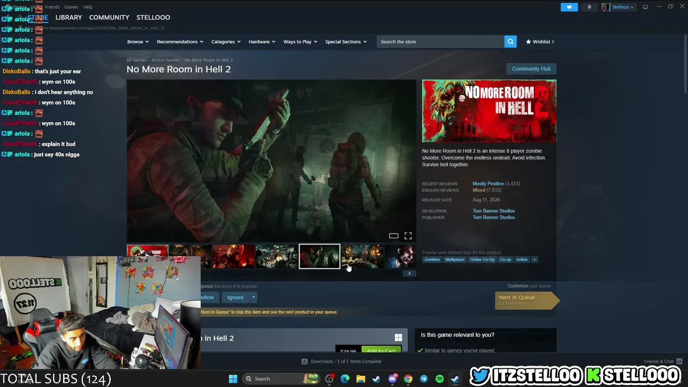Open the Torn Banner Studios developer link
The height and width of the screenshot is (387, 688).
point(493,211)
